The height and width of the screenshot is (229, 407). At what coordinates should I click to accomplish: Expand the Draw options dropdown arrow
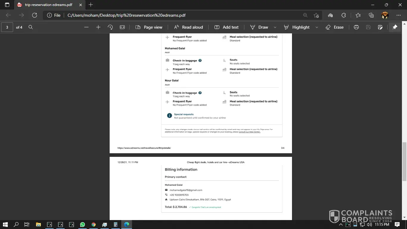pos(275,27)
